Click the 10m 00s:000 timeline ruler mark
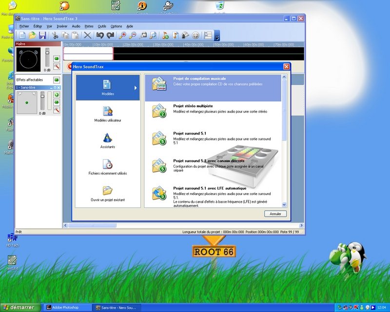Screen dimensions: 390x312 103,44
